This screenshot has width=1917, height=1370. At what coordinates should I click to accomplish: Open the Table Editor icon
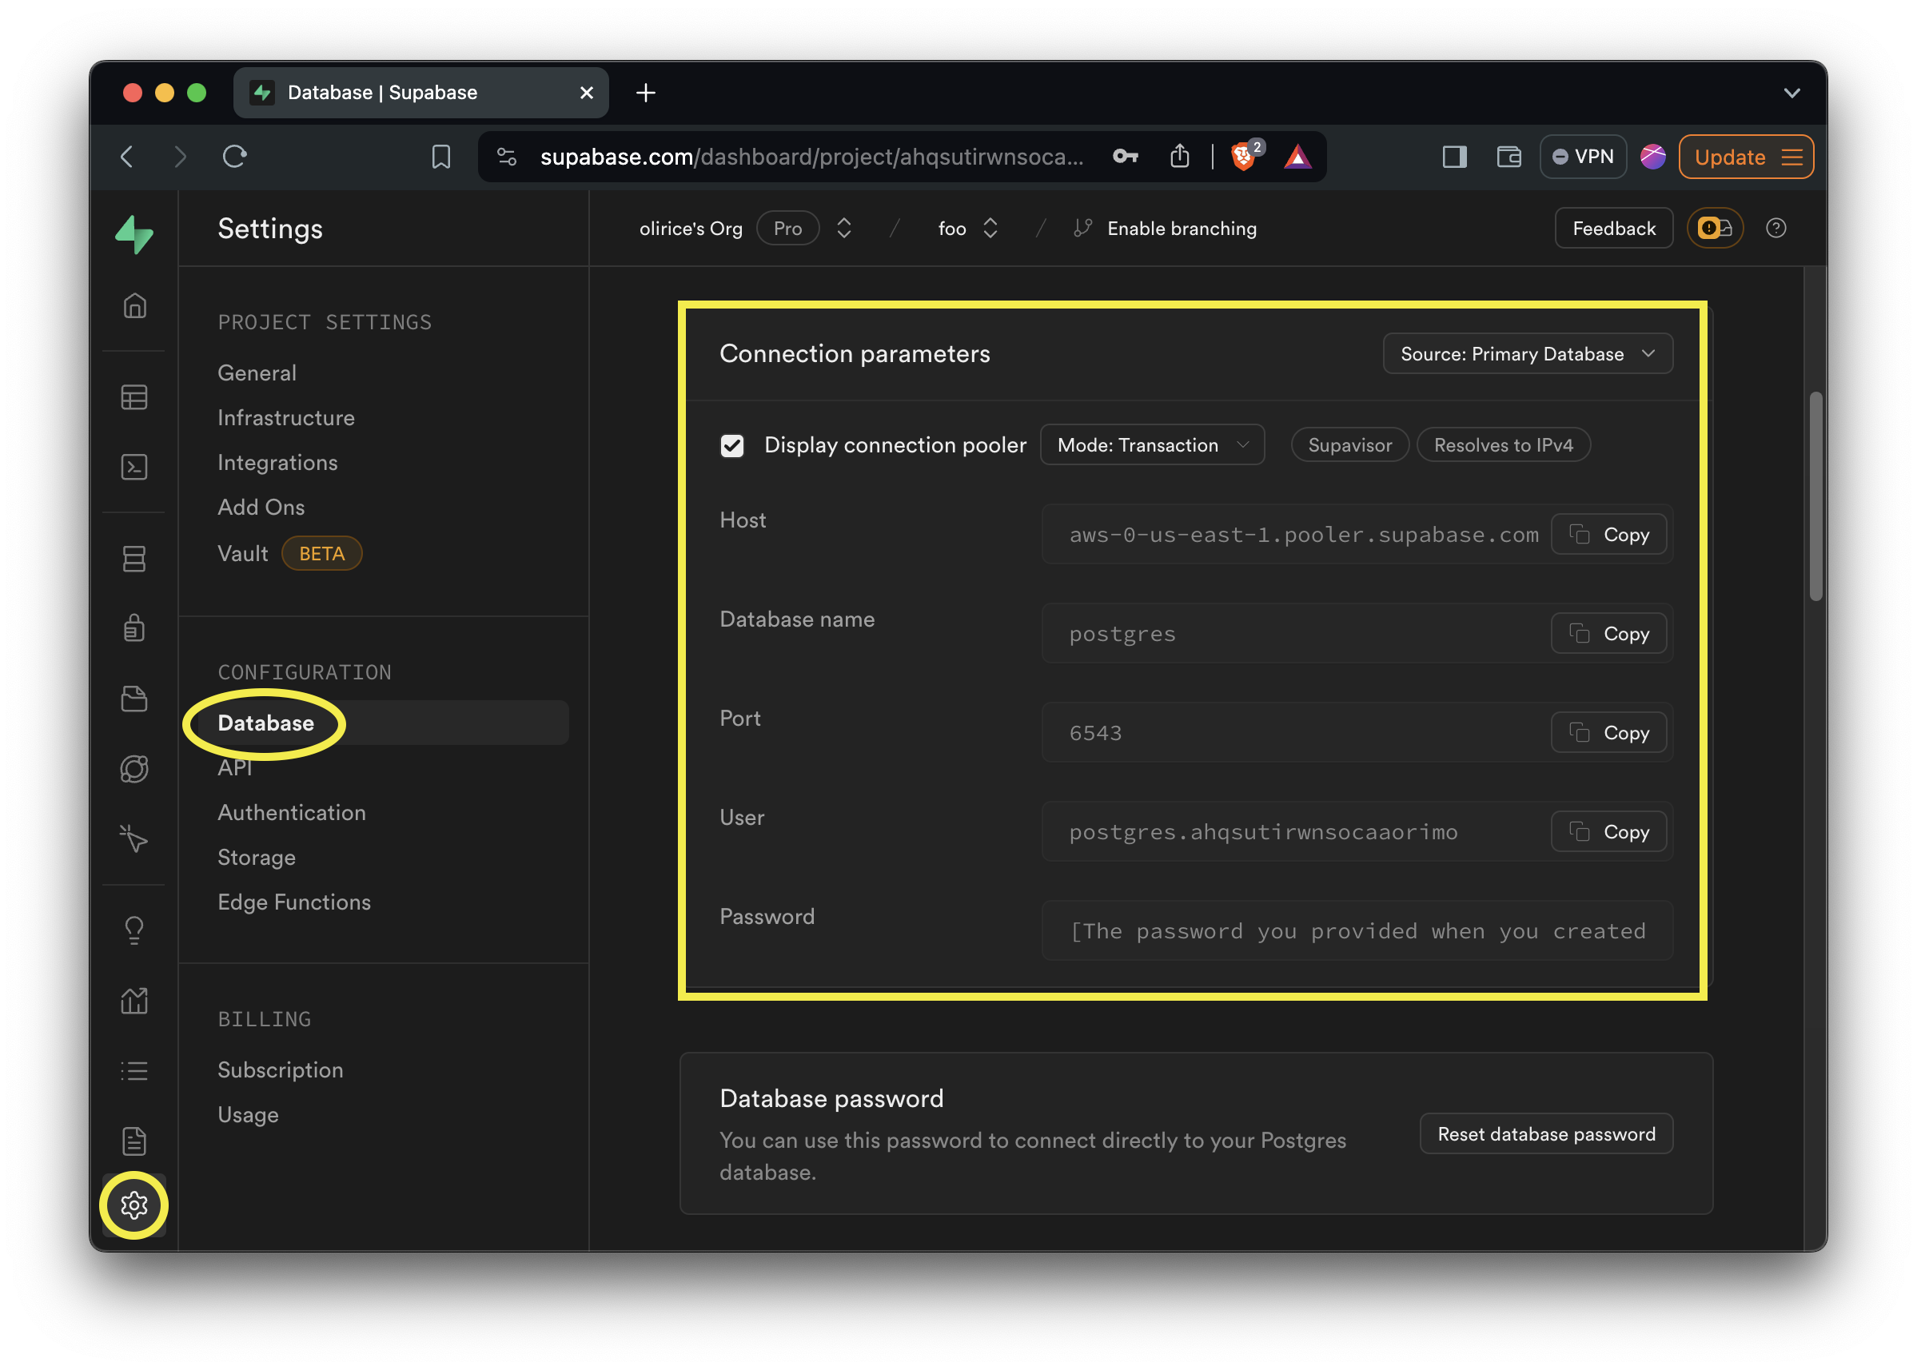tap(134, 397)
